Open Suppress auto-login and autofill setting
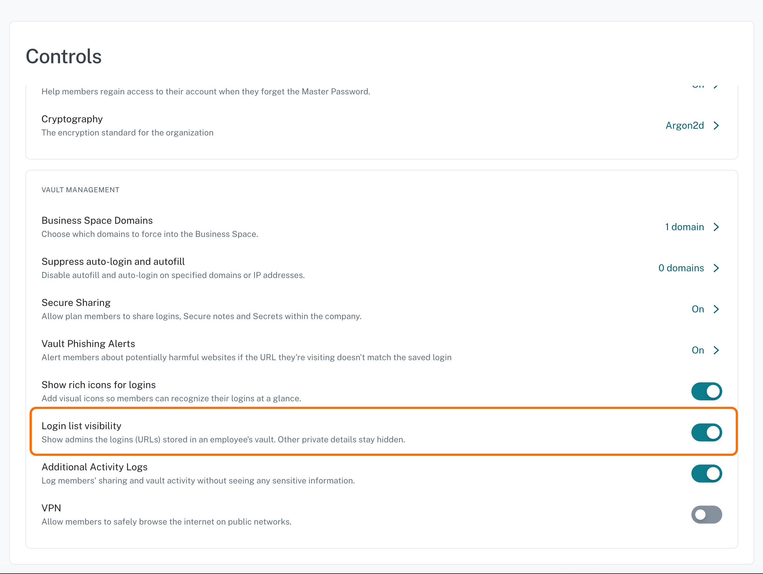Screen dimensions: 763x574 coord(113,261)
